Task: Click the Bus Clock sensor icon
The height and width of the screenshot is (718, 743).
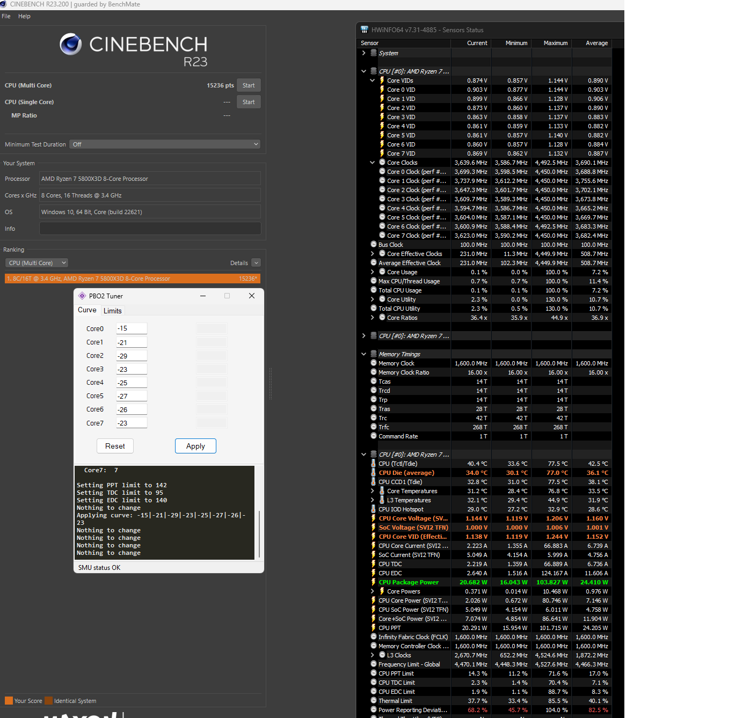Action: point(374,244)
